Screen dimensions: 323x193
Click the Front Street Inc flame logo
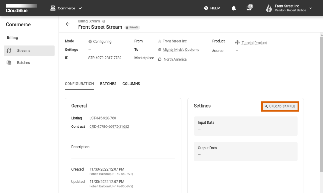pos(269,8)
